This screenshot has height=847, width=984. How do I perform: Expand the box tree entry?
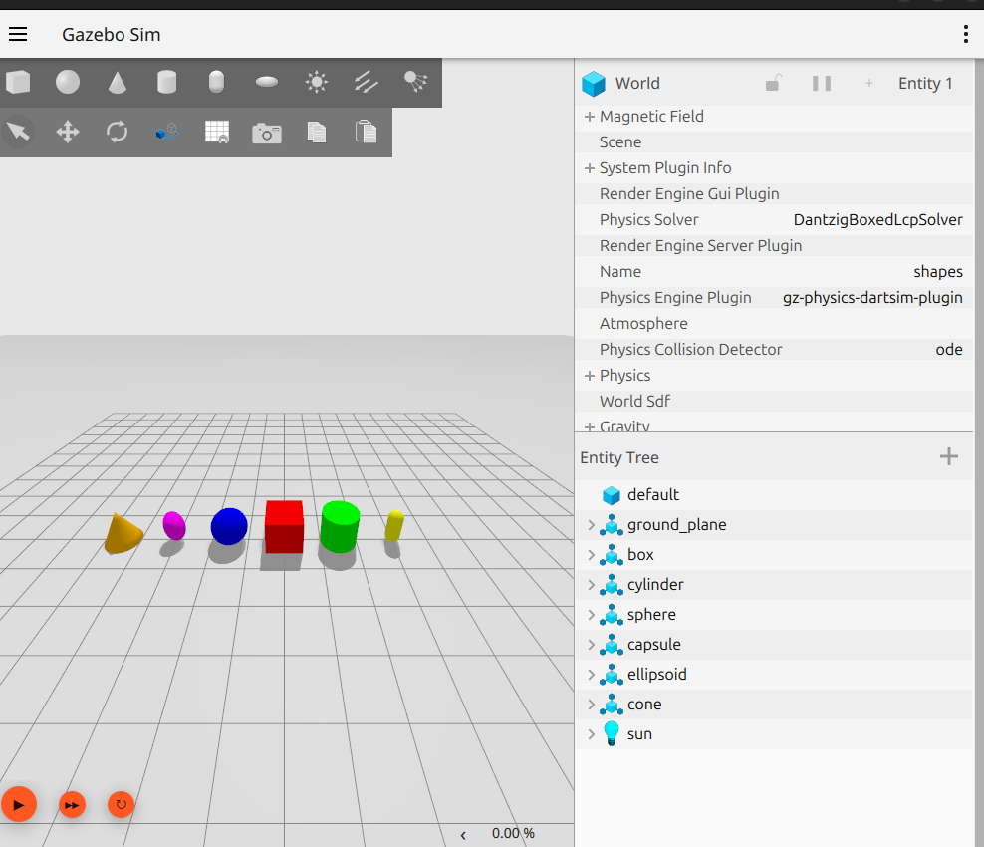591,554
